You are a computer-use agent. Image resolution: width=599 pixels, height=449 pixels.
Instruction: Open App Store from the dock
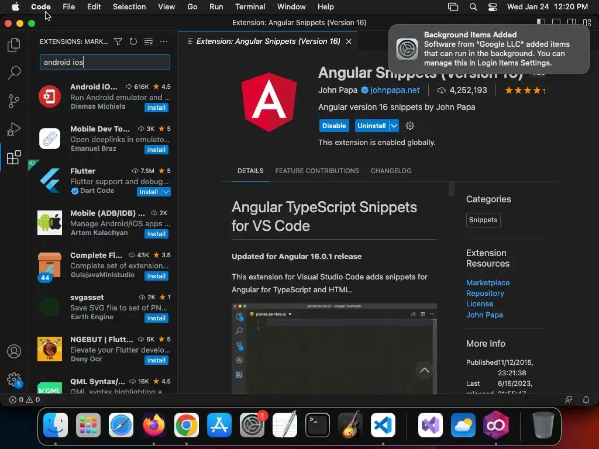pyautogui.click(x=219, y=425)
